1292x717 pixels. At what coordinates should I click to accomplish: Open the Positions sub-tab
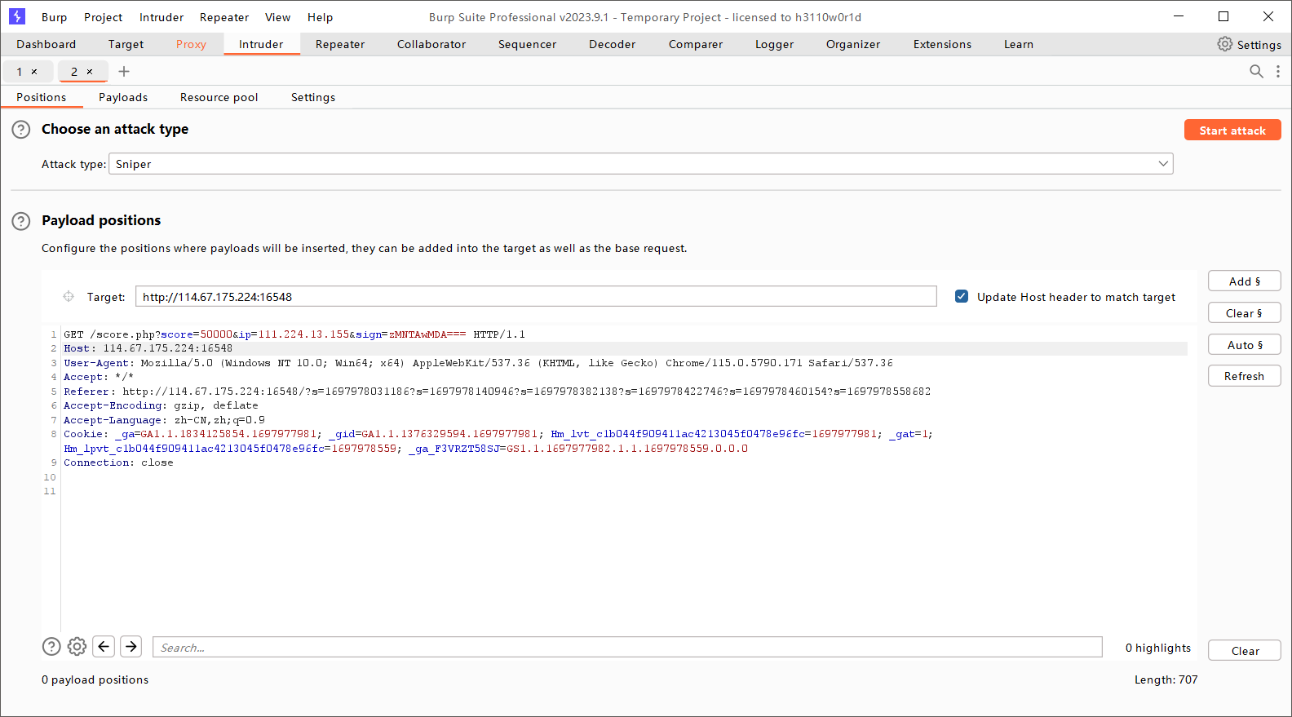(41, 97)
